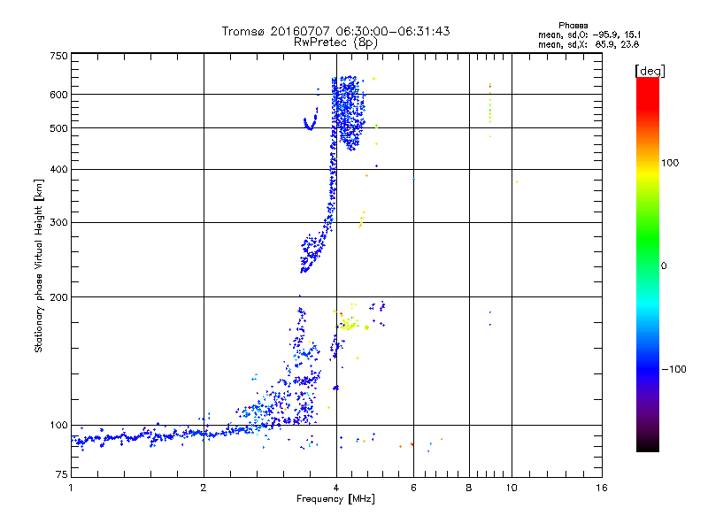Click the colorbar tick label '0'

click(x=664, y=266)
